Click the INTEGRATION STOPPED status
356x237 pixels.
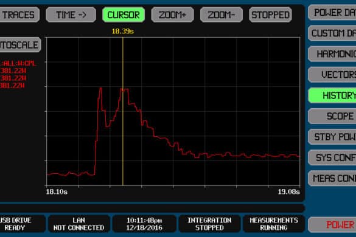[209, 224]
